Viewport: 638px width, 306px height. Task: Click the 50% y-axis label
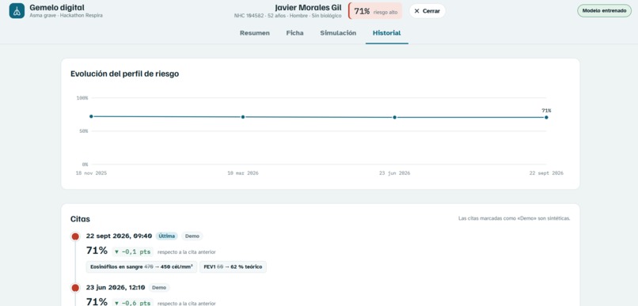pos(83,131)
